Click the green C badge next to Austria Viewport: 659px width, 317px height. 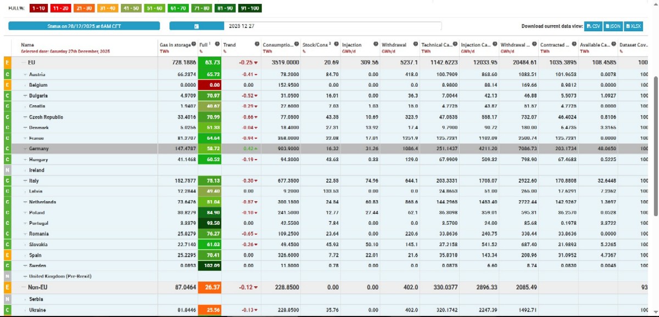pos(7,75)
